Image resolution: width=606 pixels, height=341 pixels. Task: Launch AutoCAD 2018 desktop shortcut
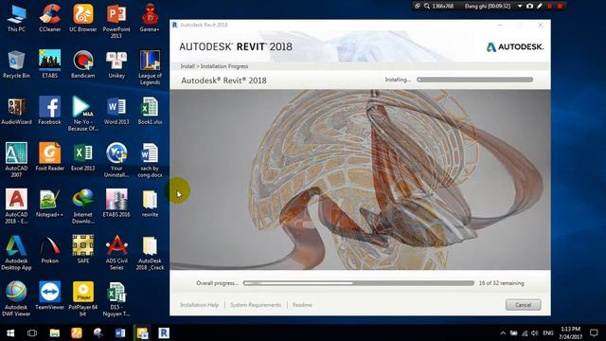[x=16, y=206]
